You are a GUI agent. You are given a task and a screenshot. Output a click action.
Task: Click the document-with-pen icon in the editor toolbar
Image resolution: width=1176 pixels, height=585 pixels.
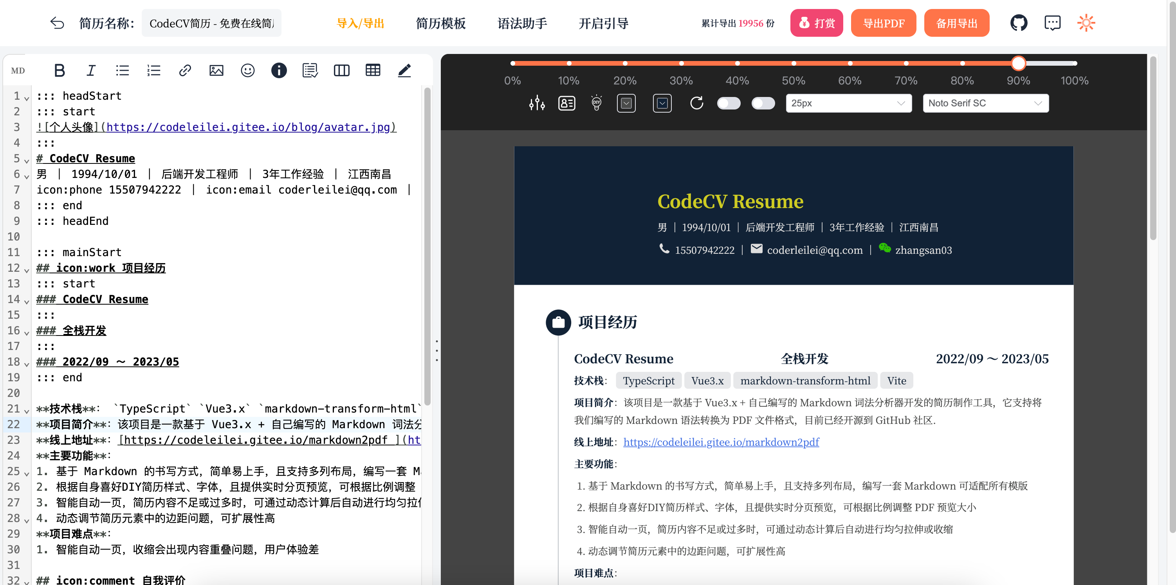coord(310,70)
